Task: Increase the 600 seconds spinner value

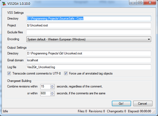Action: (52, 92)
